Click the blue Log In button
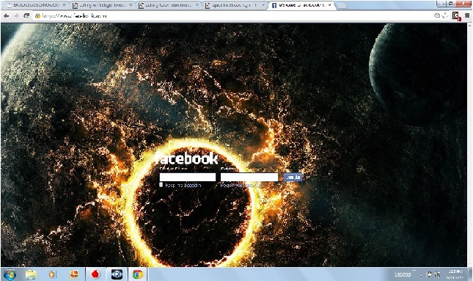 pyautogui.click(x=293, y=177)
